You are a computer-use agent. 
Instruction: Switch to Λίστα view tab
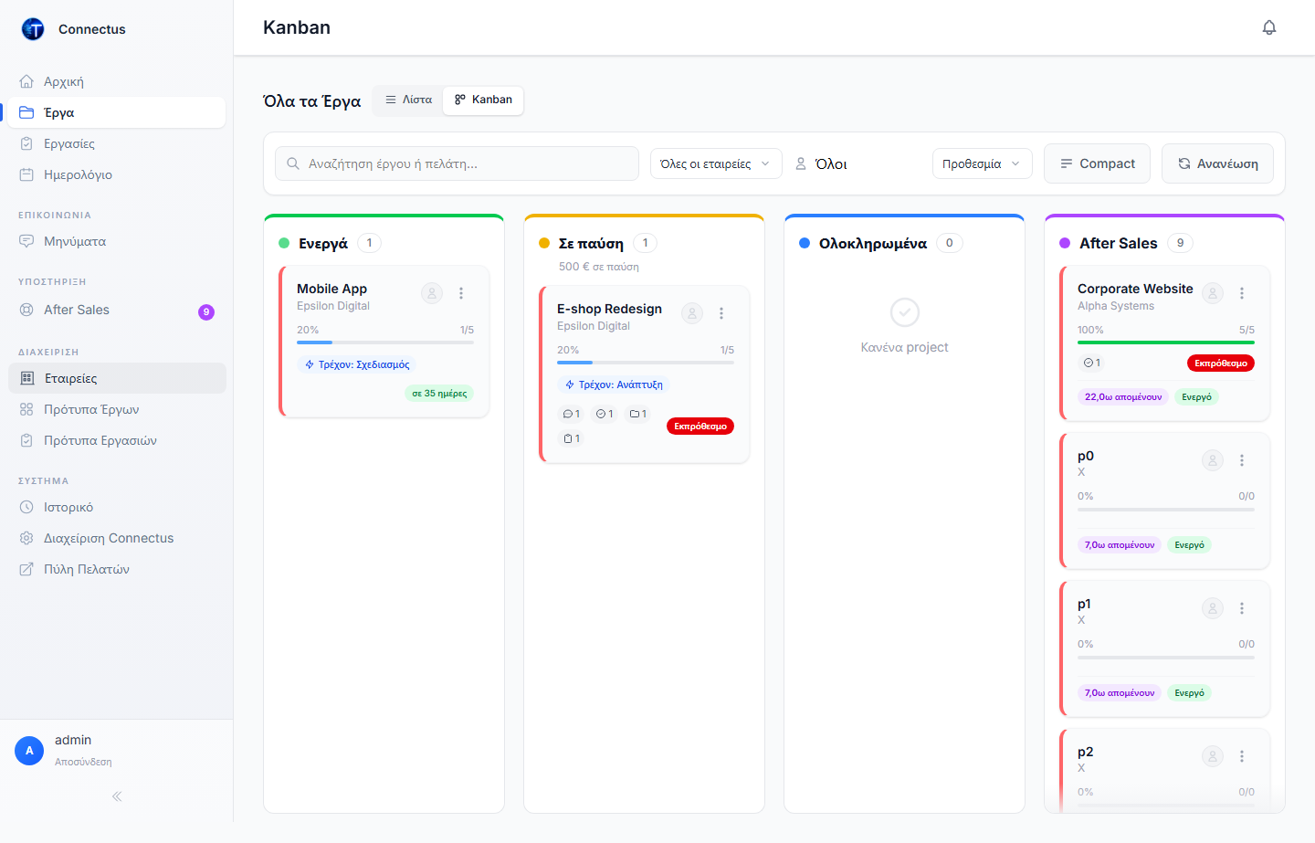coord(408,100)
